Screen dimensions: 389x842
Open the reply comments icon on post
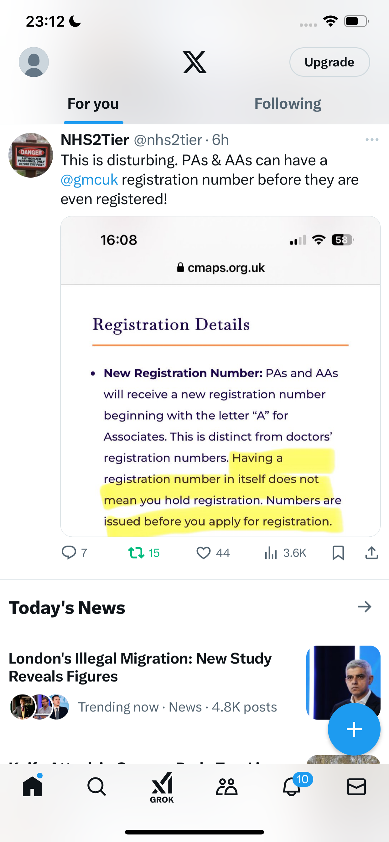coord(69,553)
